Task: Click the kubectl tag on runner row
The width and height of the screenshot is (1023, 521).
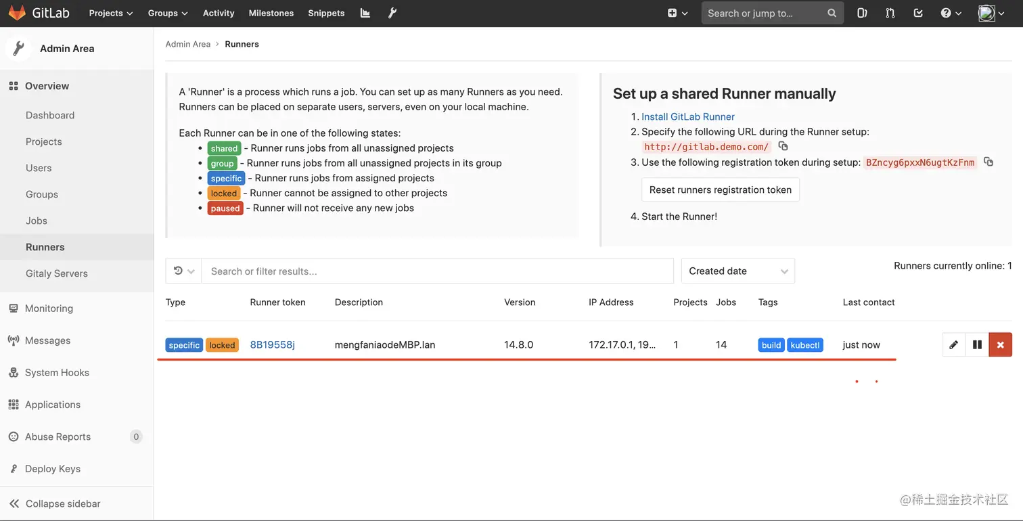Action: [805, 345]
